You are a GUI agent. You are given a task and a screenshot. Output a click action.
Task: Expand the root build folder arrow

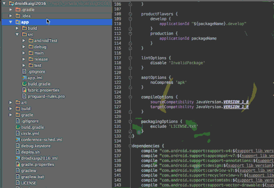11,109
